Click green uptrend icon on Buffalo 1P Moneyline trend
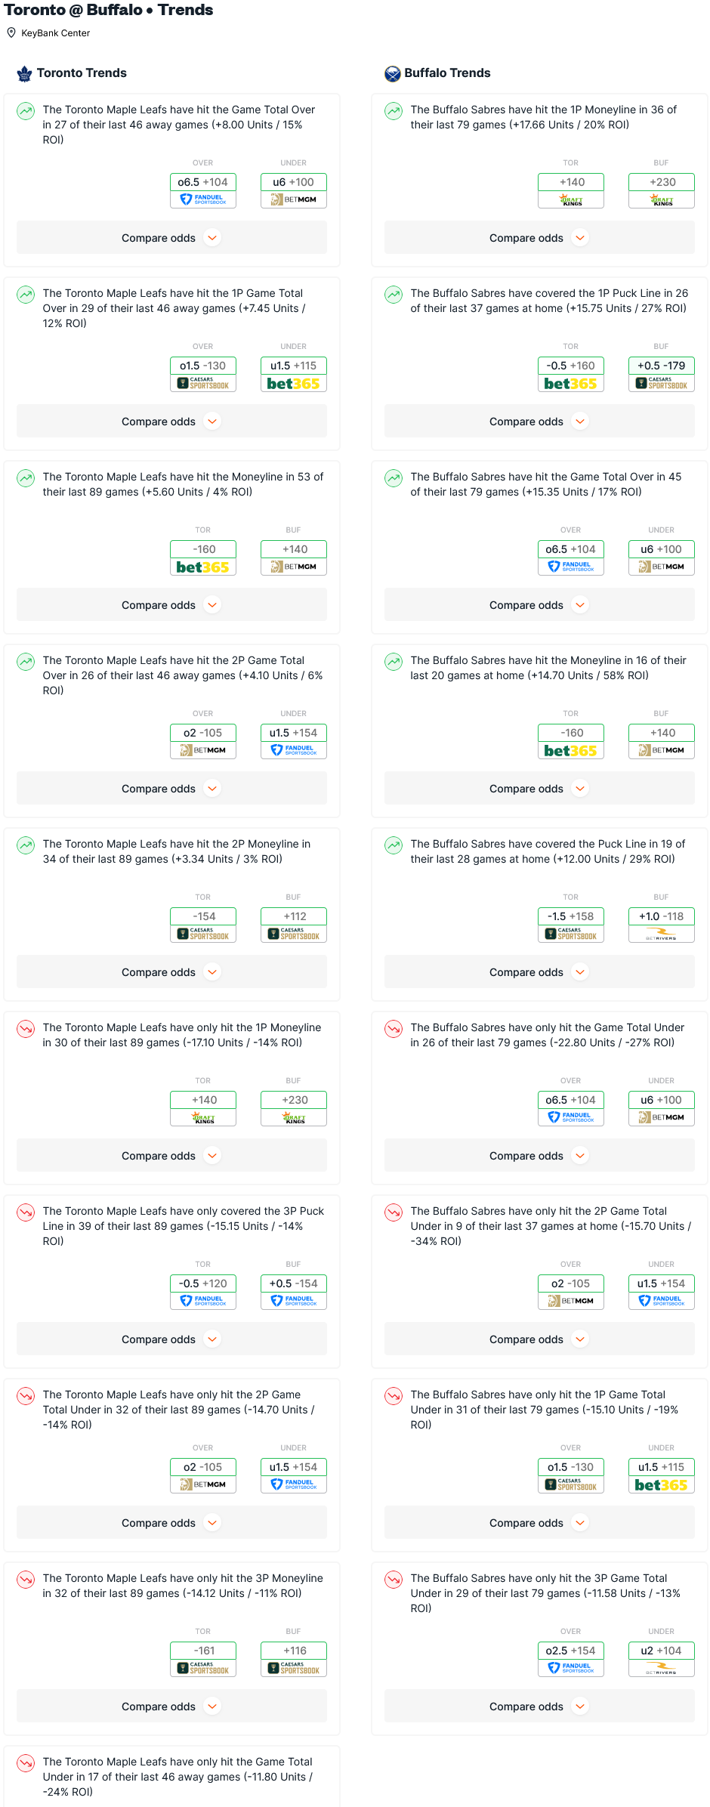710x1807 pixels. click(394, 111)
